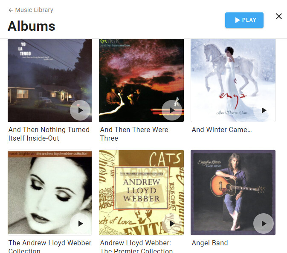
Task: Click the And Then Nothing Turned Itself title
Action: click(49, 134)
